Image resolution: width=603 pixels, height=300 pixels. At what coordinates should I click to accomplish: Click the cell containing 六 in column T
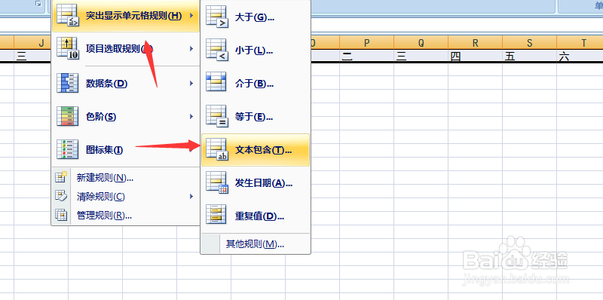(580, 56)
